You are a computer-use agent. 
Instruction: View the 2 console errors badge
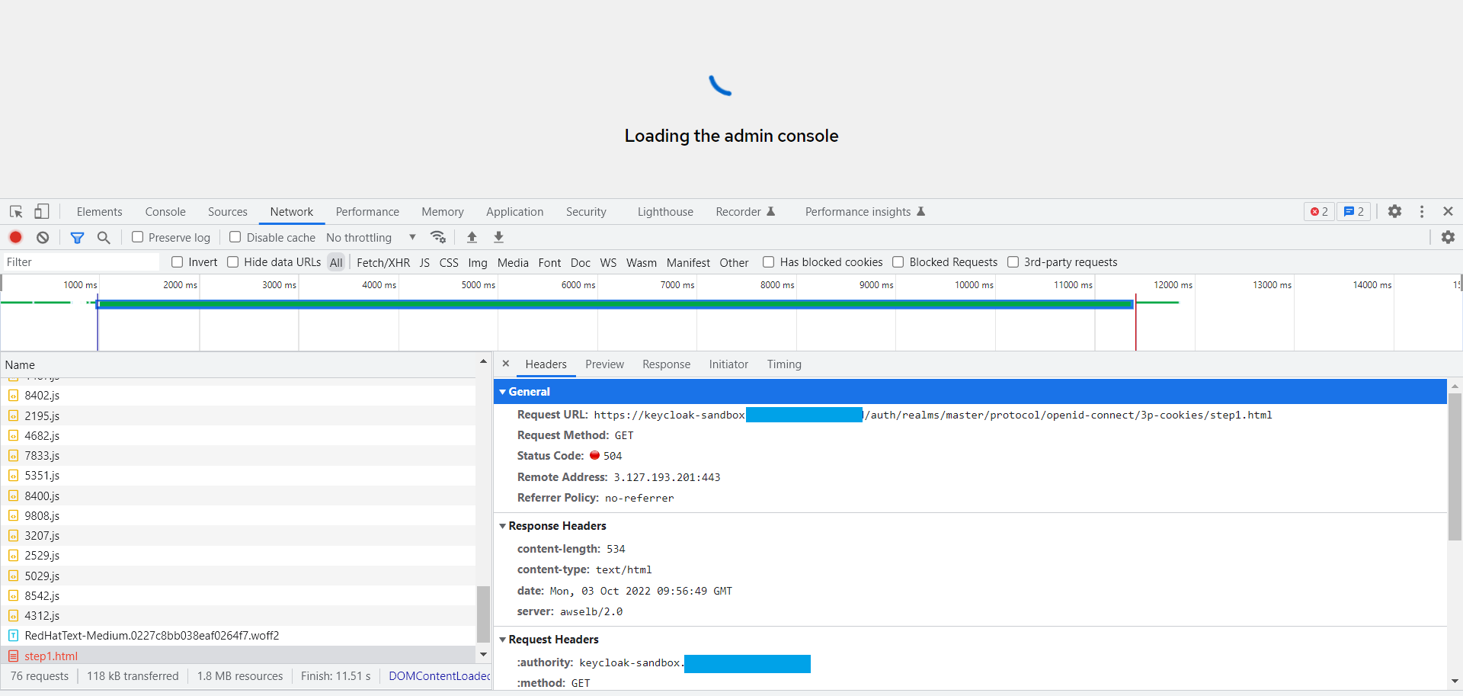pos(1318,211)
